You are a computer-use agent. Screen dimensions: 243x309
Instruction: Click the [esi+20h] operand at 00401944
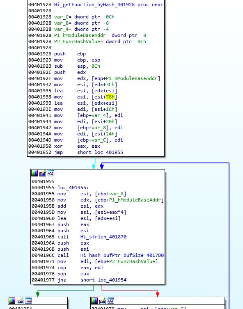coord(104,121)
